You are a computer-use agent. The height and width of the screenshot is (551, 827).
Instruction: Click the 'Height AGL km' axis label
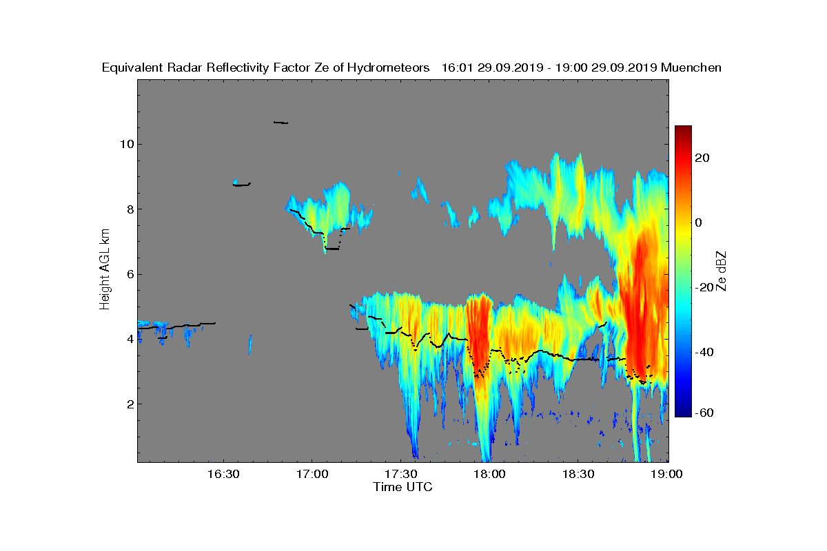(x=105, y=271)
